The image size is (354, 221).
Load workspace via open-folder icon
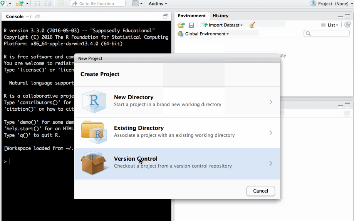(x=181, y=25)
